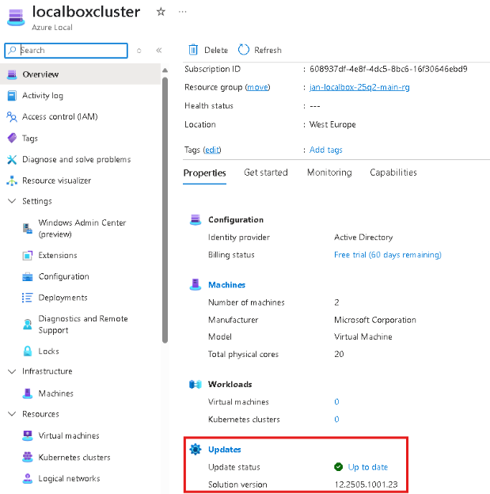Collapse the sidebar with double chevron
This screenshot has width=490, height=494.
click(159, 51)
